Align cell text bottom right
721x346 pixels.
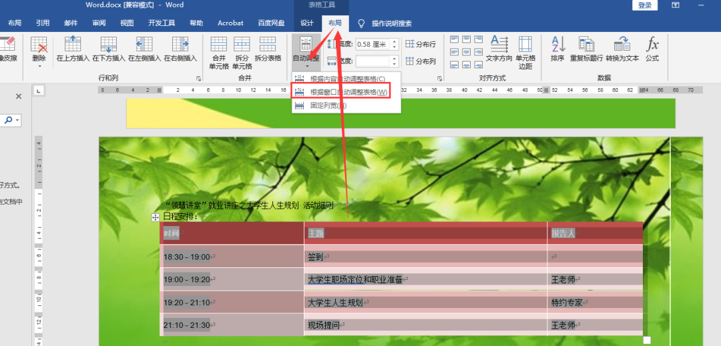pyautogui.click(x=478, y=64)
